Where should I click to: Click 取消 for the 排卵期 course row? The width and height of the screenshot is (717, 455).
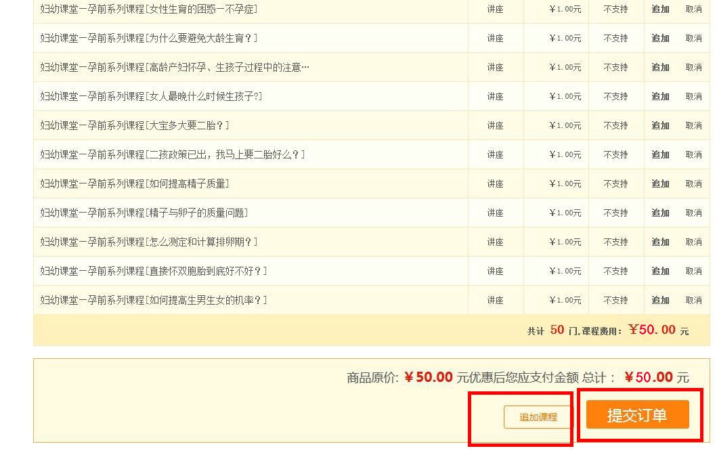tap(694, 242)
